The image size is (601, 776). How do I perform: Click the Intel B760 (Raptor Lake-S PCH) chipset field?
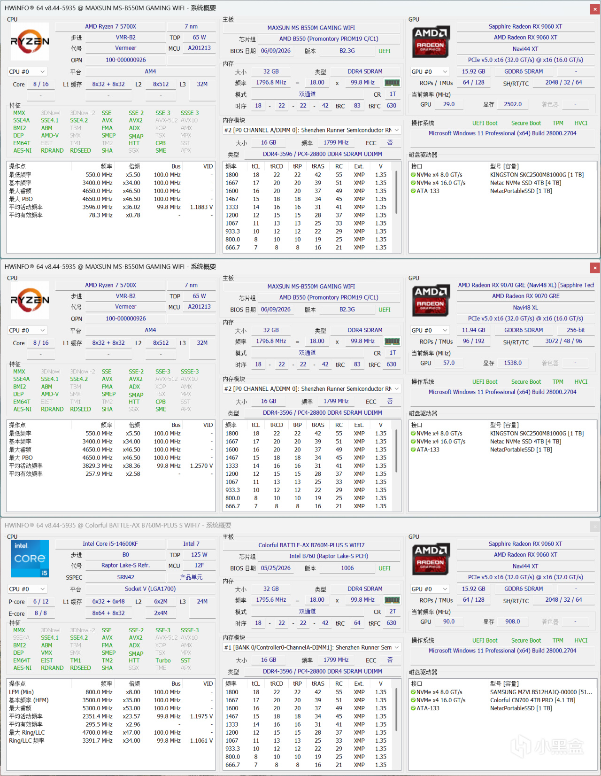(329, 556)
